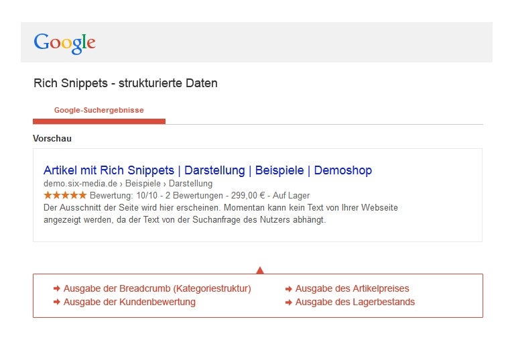The width and height of the screenshot is (512, 340).
Task: Click the Rich Snippets - strukturierte Daten heading
Action: coord(125,83)
